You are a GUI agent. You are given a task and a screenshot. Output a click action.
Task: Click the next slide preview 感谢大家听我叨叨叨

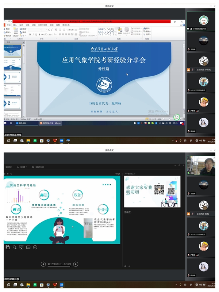click(x=152, y=191)
